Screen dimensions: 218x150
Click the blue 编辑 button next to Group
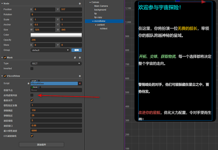[76, 50]
